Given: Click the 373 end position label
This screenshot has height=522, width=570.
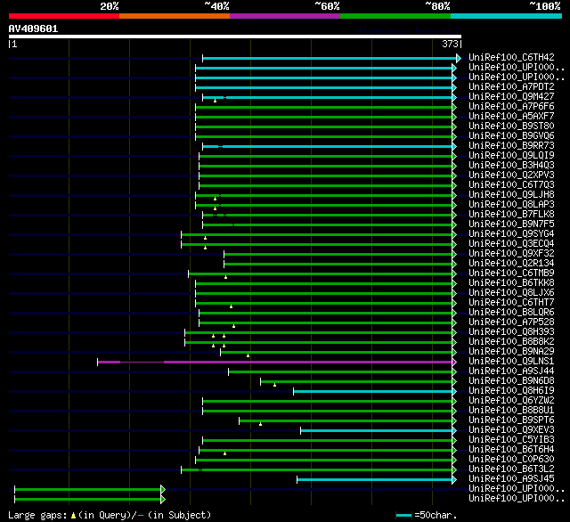Looking at the screenshot, I should pyautogui.click(x=450, y=44).
